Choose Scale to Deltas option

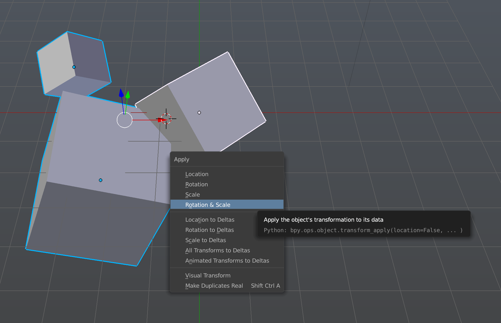click(206, 240)
